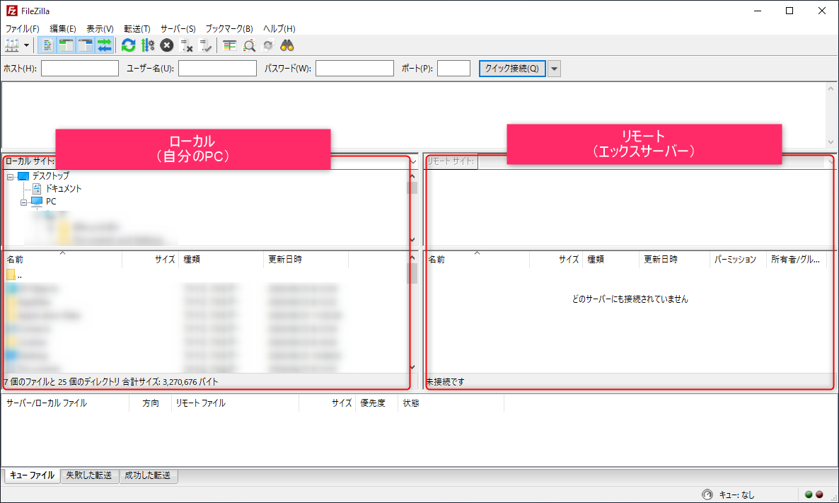839x503 pixels.
Task: Search files with the binoculars icon
Action: click(x=287, y=45)
